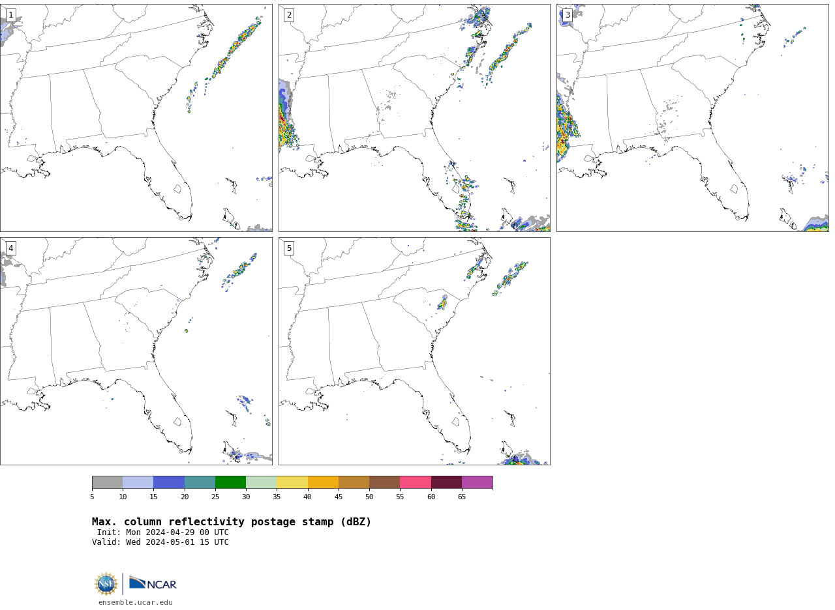Click the purple 65+ dBZ swatch
The height and width of the screenshot is (610, 835).
[477, 482]
